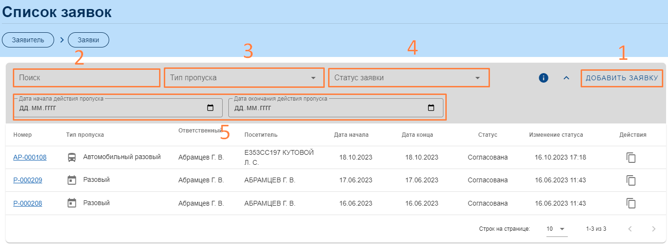This screenshot has height=245, width=668.
Task: Open request link P-000209
Action: click(28, 180)
